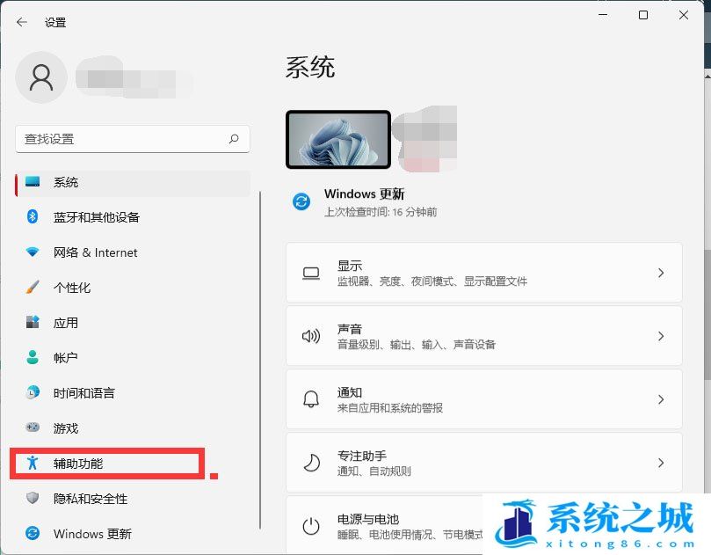Open 个性化 via its paintbrush icon
Image resolution: width=711 pixels, height=555 pixels.
(32, 288)
